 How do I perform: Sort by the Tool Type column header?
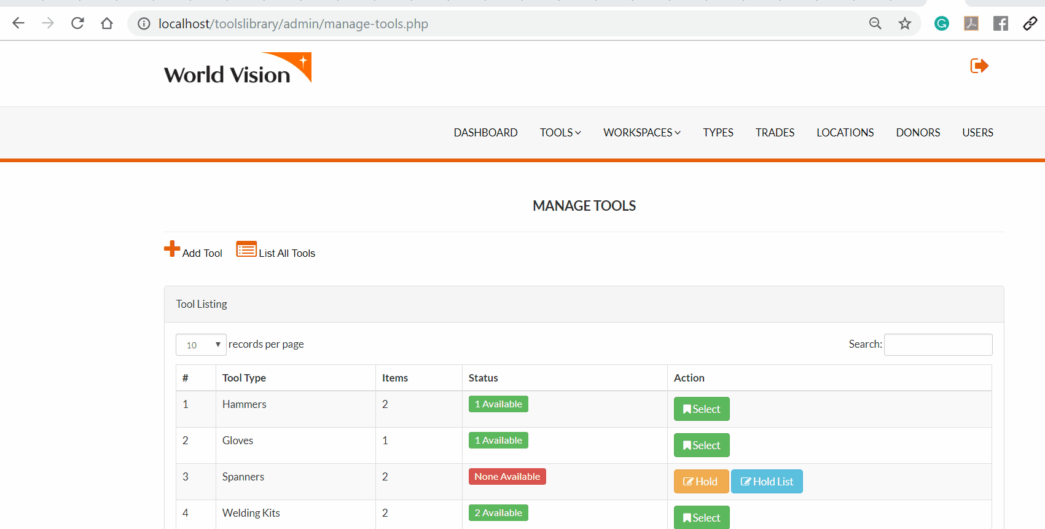pyautogui.click(x=295, y=378)
